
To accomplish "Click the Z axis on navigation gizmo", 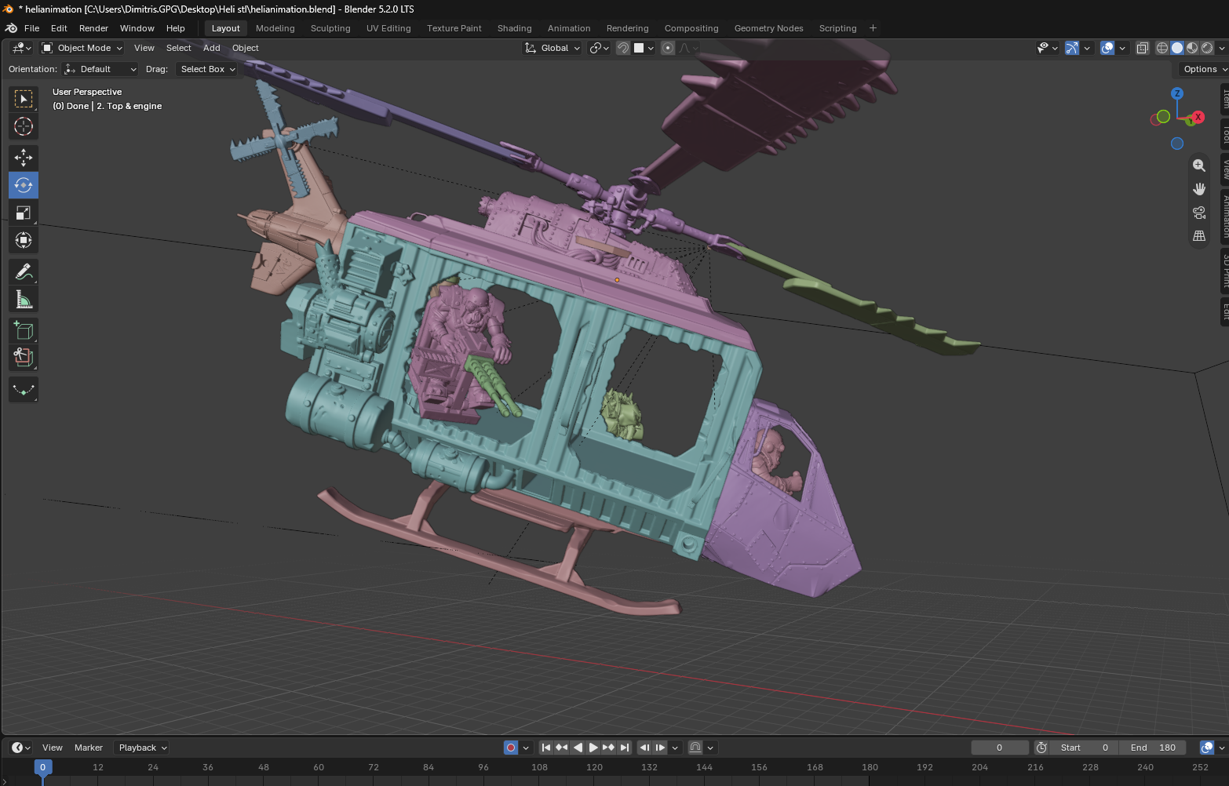I will (x=1177, y=93).
